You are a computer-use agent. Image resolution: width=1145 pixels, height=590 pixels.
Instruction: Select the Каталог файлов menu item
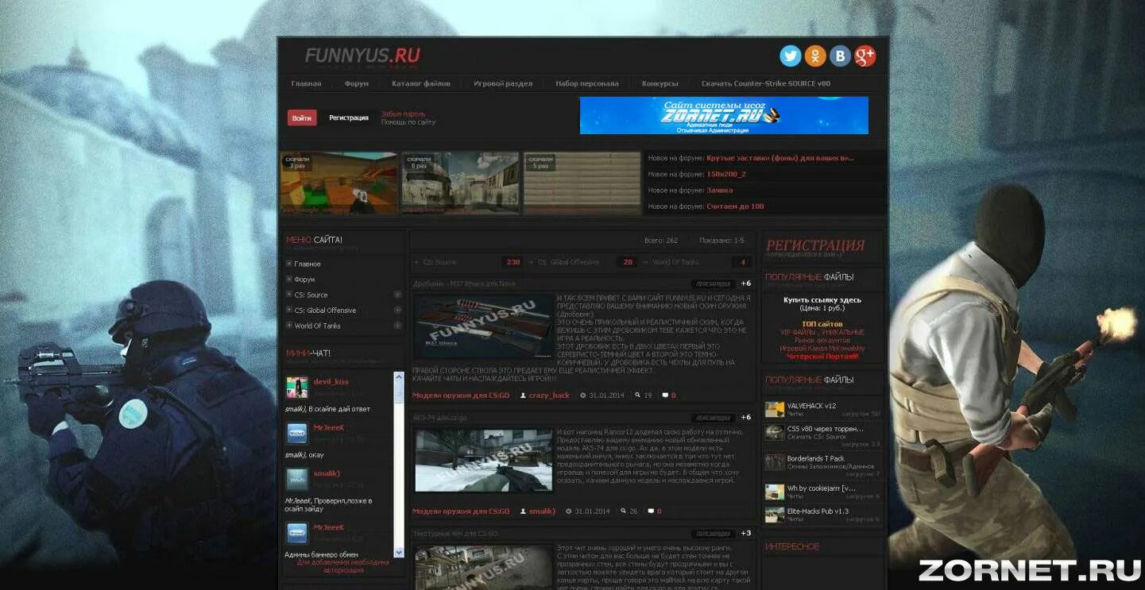(x=420, y=83)
